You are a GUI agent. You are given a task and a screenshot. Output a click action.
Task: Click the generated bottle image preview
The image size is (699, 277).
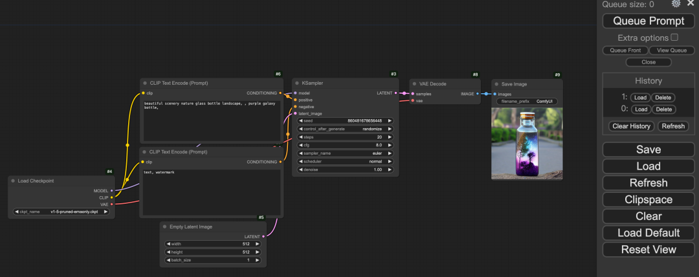tap(527, 144)
